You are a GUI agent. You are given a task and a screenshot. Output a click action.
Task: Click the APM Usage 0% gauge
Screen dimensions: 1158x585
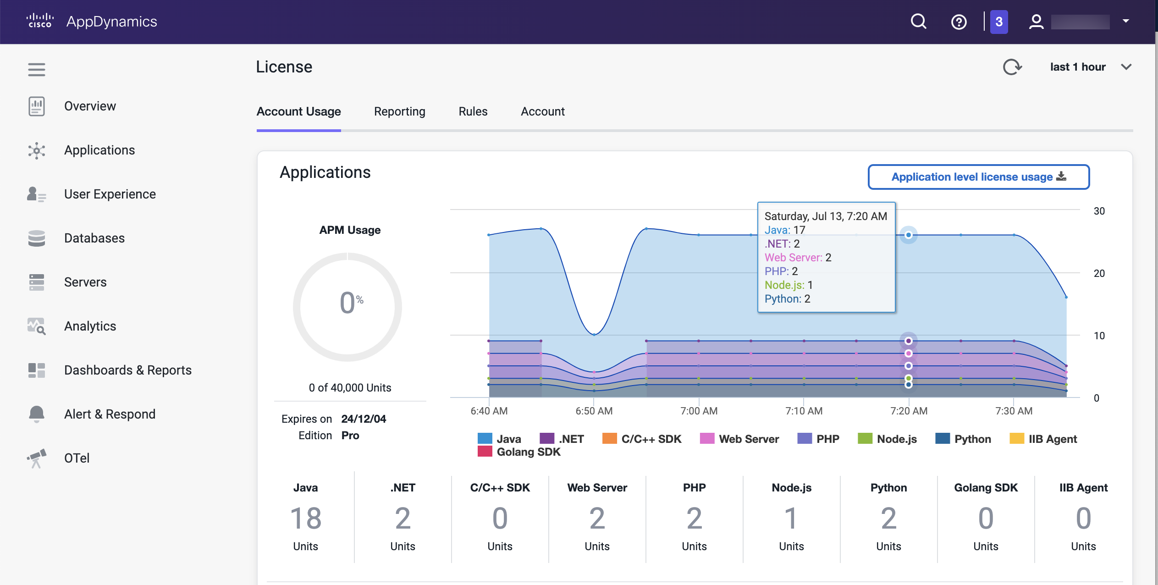pos(347,307)
